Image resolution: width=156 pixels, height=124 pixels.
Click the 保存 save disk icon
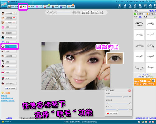pos(125,6)
